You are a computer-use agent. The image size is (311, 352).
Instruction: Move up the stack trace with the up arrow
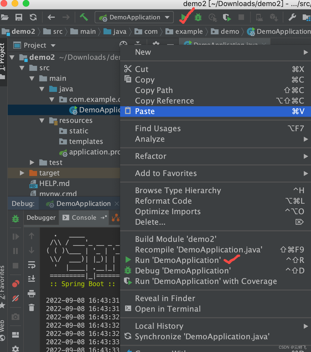[x=32, y=236]
